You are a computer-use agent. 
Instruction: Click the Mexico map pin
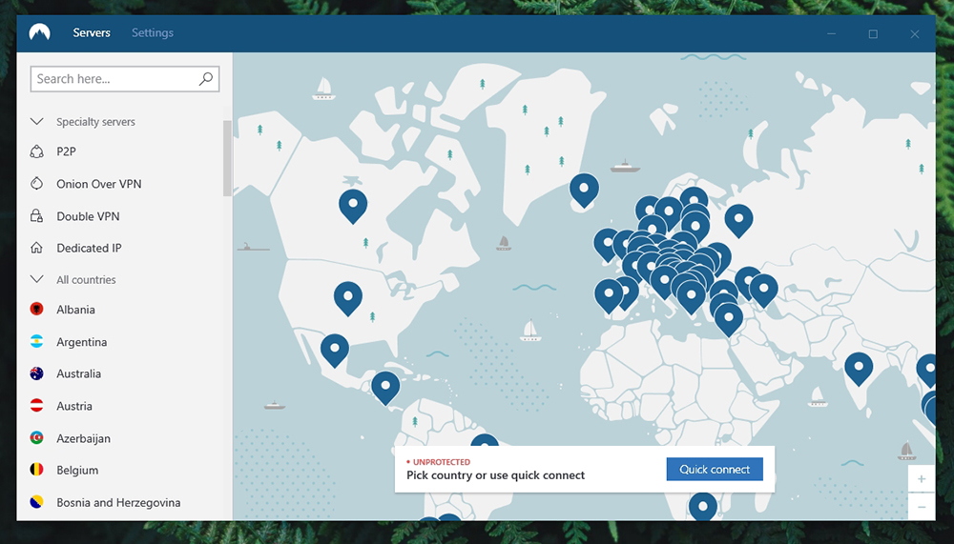pyautogui.click(x=334, y=350)
